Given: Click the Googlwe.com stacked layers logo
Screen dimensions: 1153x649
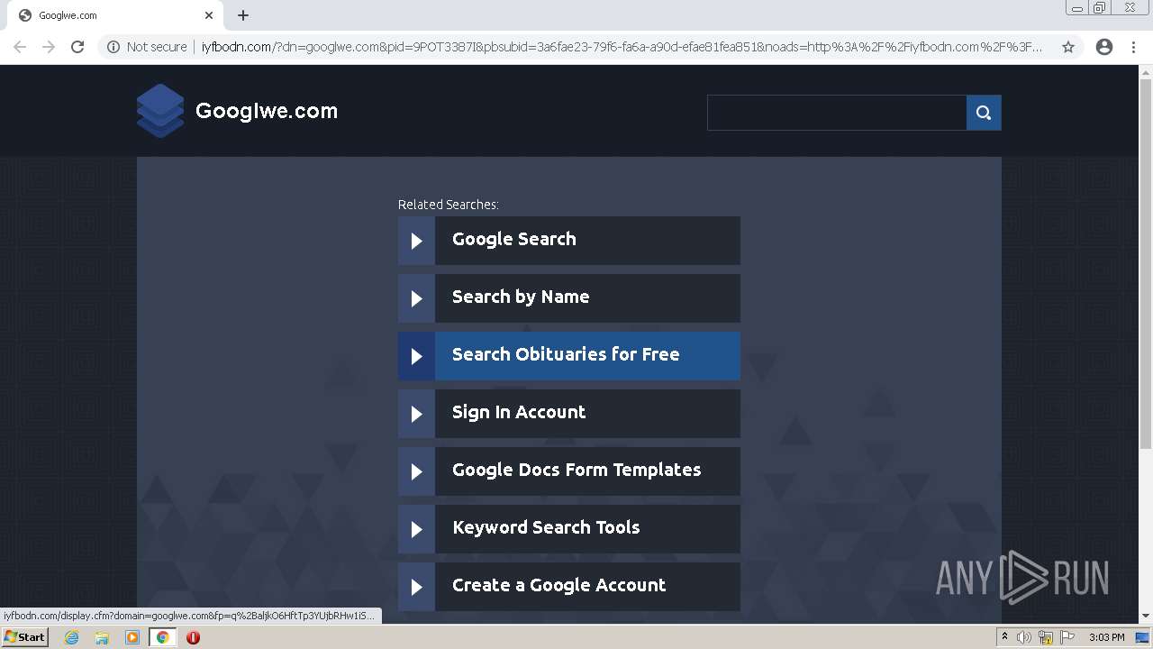Looking at the screenshot, I should (x=160, y=111).
